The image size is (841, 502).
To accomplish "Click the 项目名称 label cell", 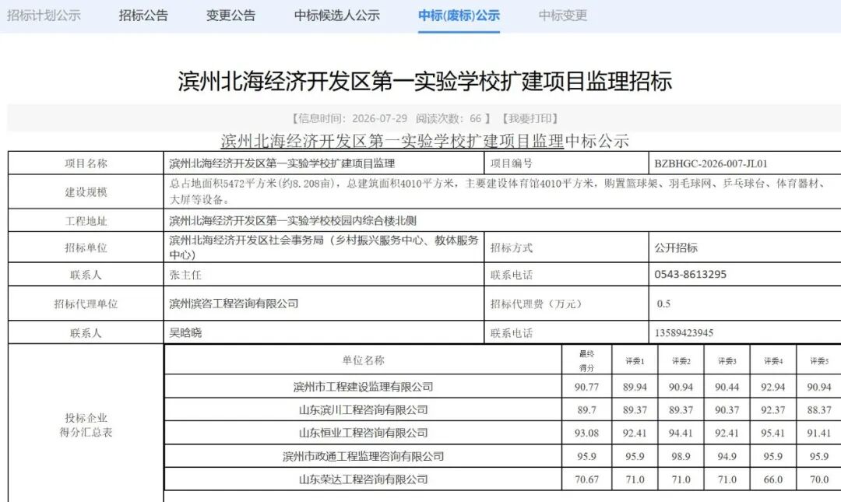I will point(86,163).
